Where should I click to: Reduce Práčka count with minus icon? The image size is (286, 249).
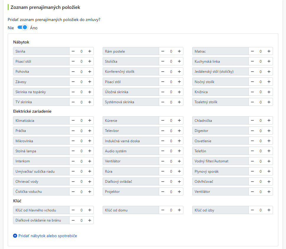coord(73,131)
